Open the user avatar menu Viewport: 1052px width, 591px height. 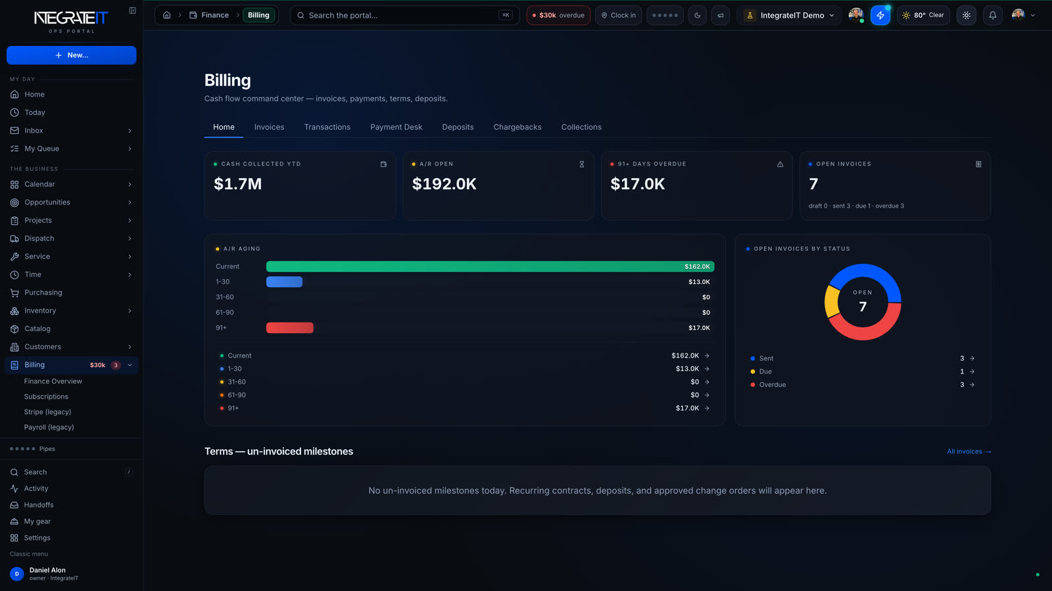click(x=1023, y=15)
